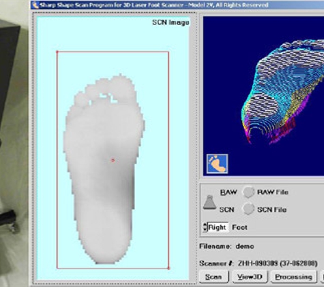Click the down arrow of the foot side spinner
This screenshot has width=324, height=287.
tap(205, 230)
